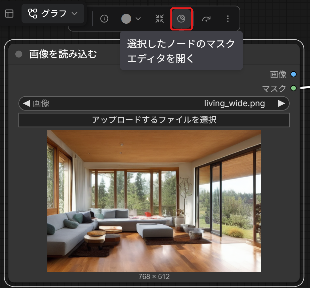This screenshot has height=288, width=310.
Task: Click the living room image preview
Action: click(x=154, y=201)
